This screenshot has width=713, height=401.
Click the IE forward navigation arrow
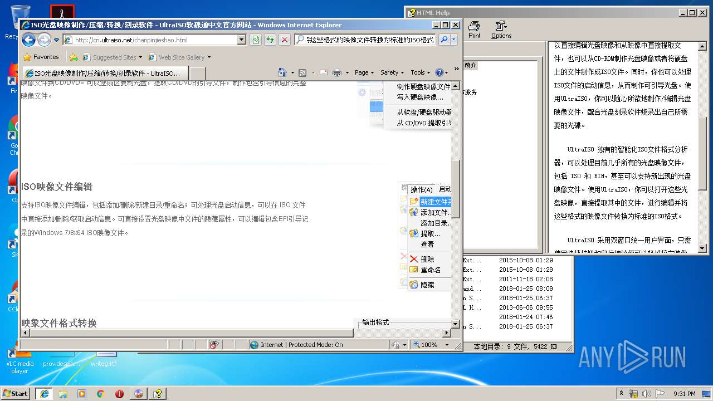tap(44, 40)
